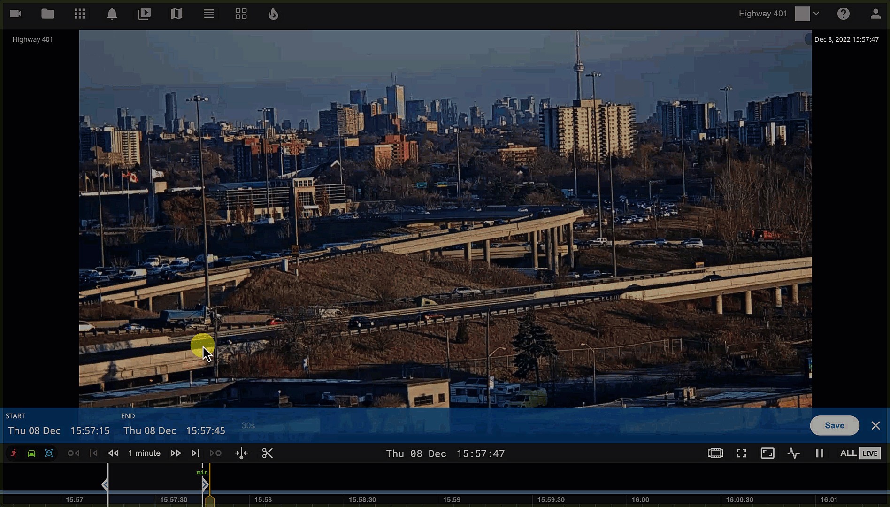Enter fullscreen with the corner brackets icon

click(741, 453)
